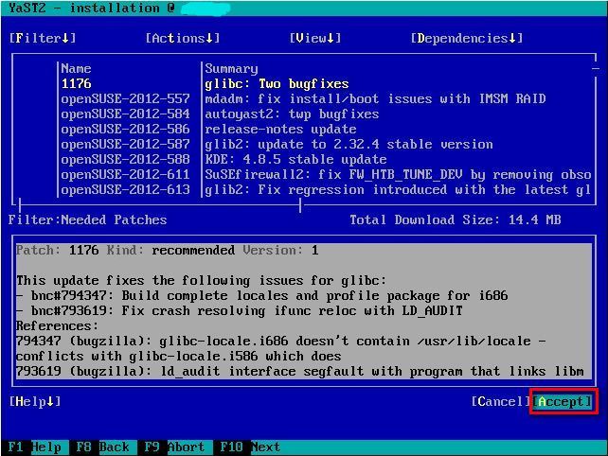608x456 pixels.
Task: Click the Name column header
Action: [76, 68]
